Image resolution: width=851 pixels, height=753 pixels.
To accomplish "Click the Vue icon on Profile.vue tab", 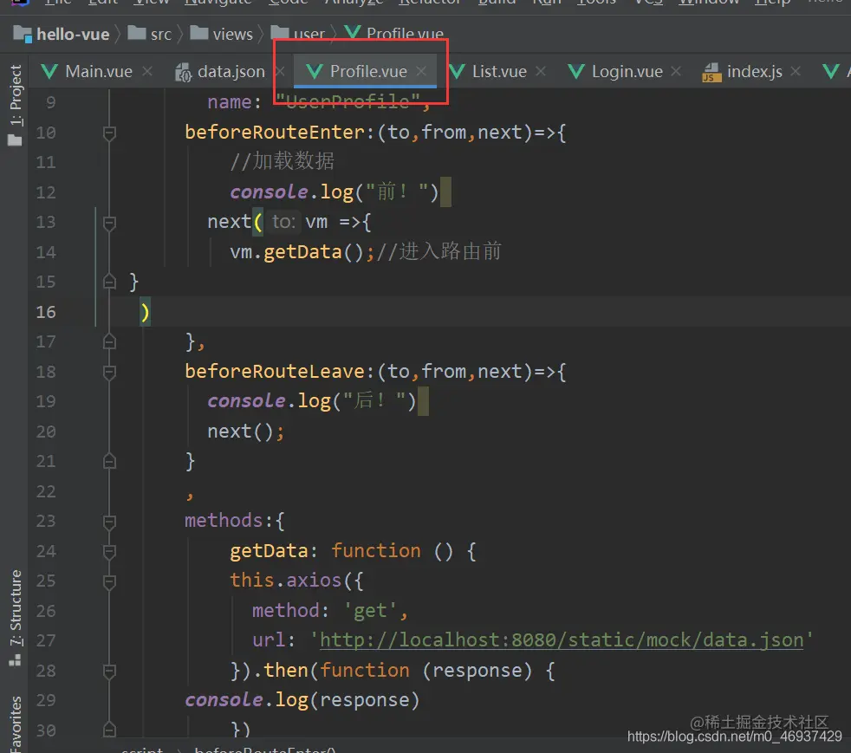I will pyautogui.click(x=315, y=71).
